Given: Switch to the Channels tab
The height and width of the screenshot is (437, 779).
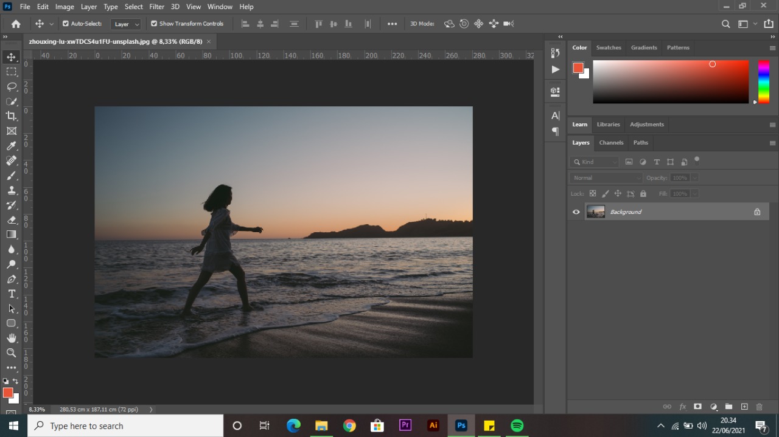Looking at the screenshot, I should pyautogui.click(x=611, y=142).
